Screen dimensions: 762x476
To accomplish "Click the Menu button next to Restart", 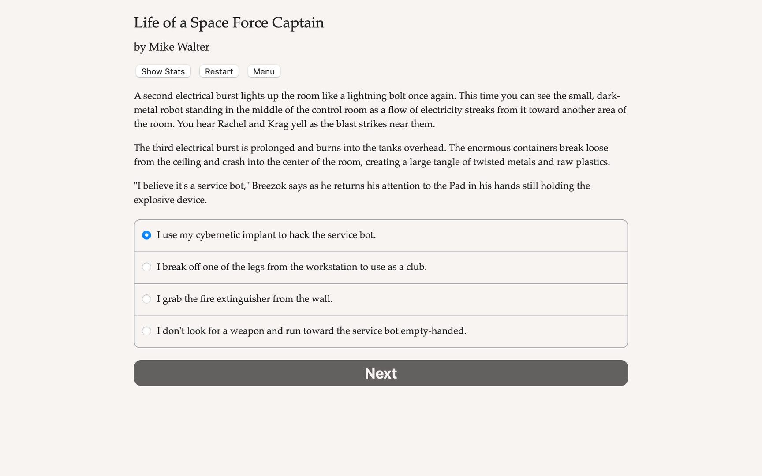I will click(x=264, y=71).
